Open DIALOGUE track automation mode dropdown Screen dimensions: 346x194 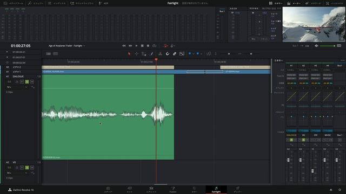(x=17, y=87)
